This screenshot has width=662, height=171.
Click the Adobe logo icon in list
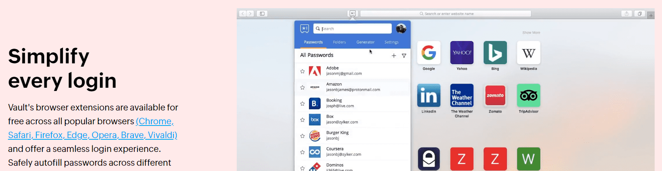[315, 71]
